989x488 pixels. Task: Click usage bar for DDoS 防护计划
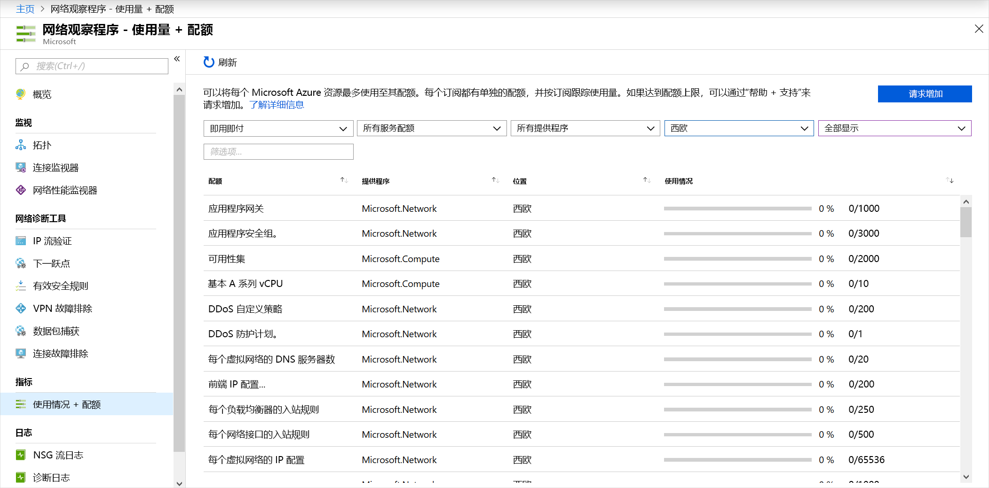pos(738,334)
